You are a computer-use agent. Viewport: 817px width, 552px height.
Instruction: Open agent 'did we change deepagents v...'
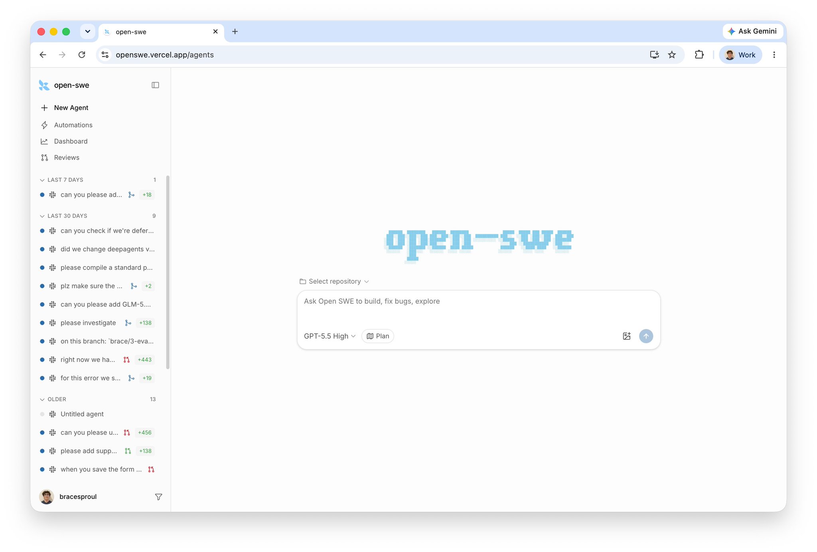[x=98, y=249]
